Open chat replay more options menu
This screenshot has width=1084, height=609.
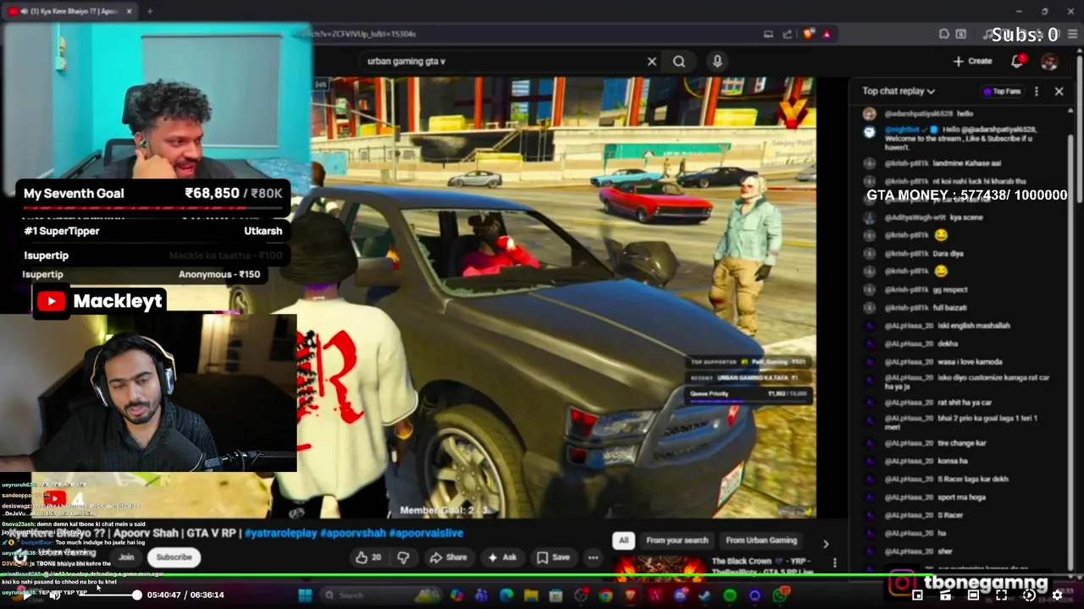tap(1037, 91)
